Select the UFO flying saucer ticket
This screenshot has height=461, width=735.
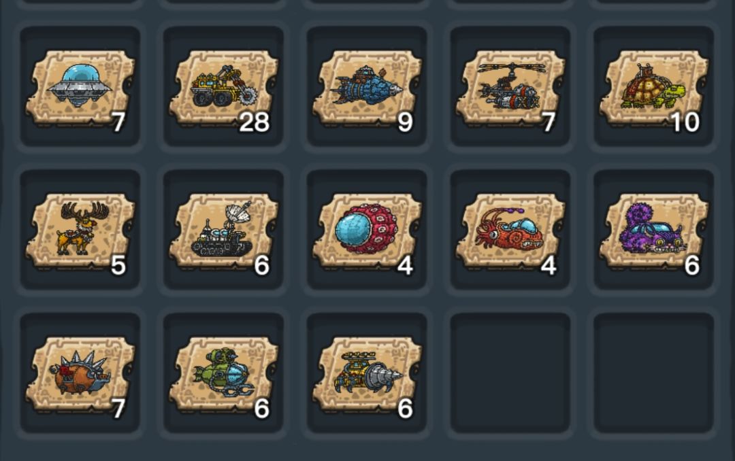pyautogui.click(x=80, y=88)
